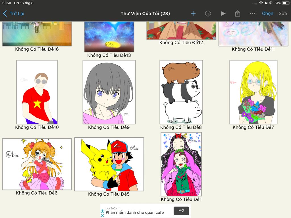The height and width of the screenshot is (218, 291).
Task: Select the label Không Có Tiêu Đề7
Action: tap(253, 127)
